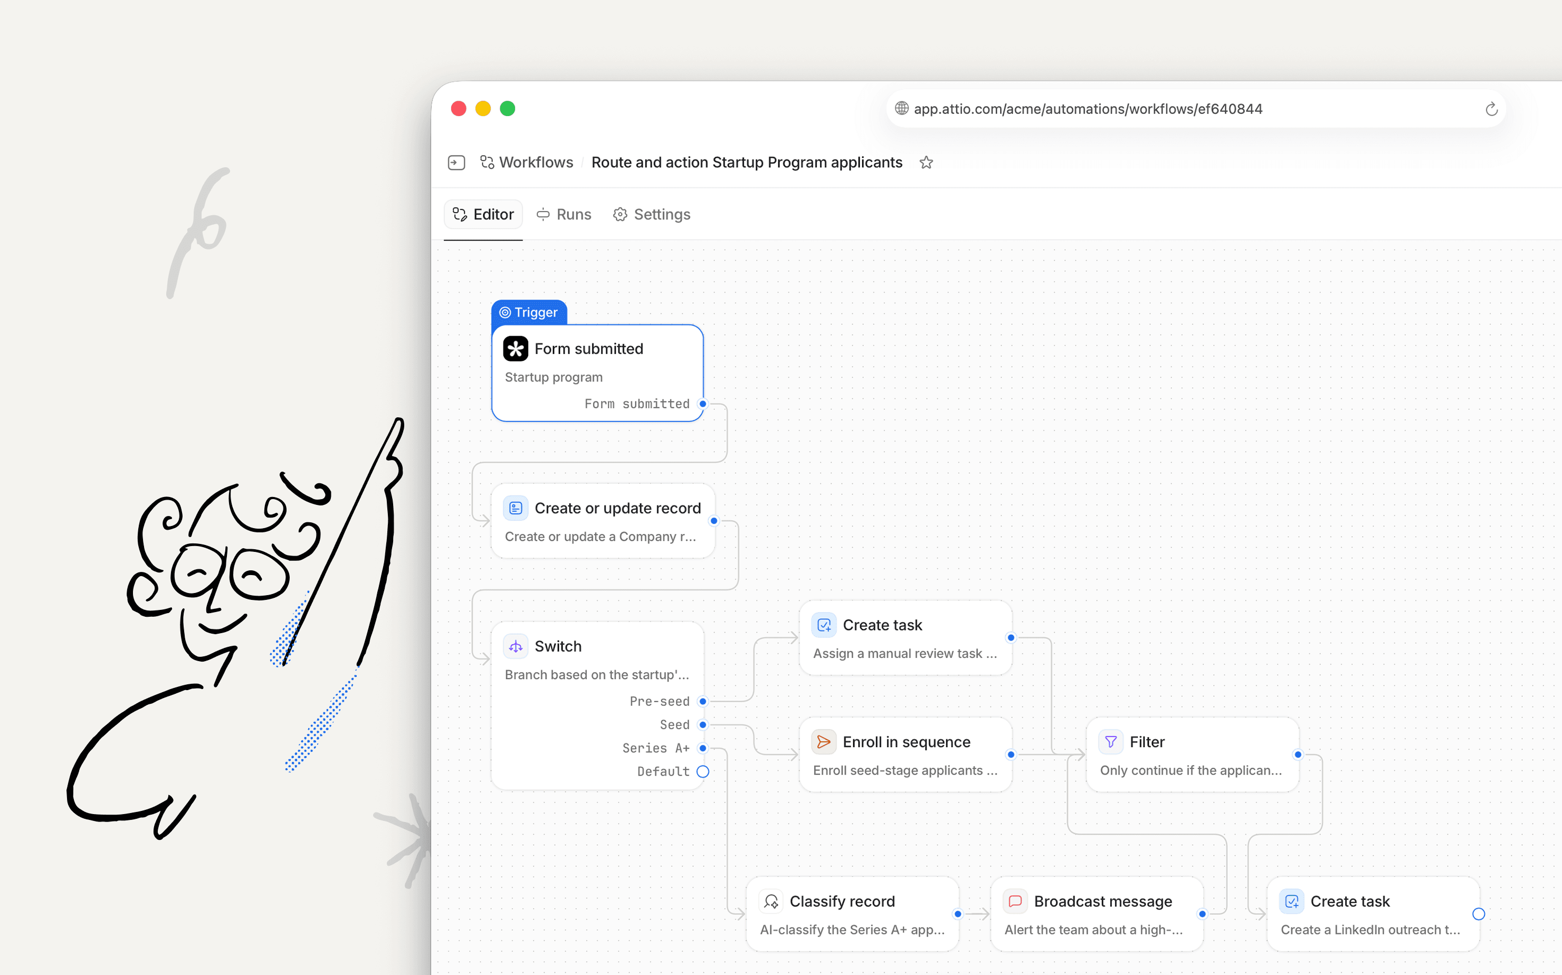Click the manual review Create task icon
The image size is (1562, 975).
824,625
